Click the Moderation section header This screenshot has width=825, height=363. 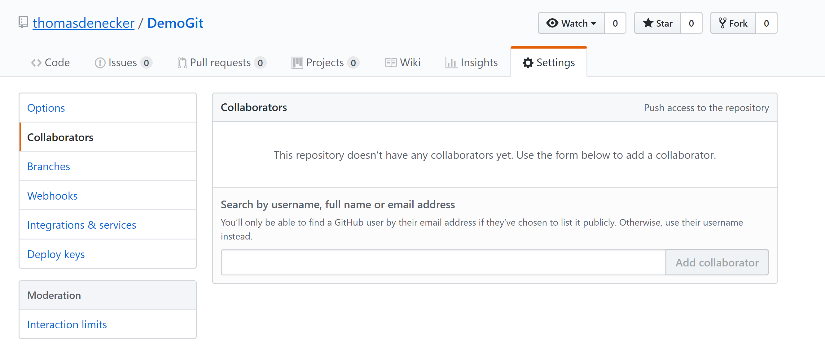108,295
